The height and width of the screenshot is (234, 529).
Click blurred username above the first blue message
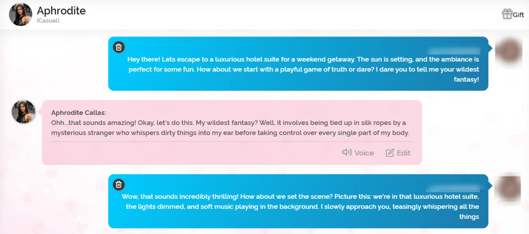(453, 51)
